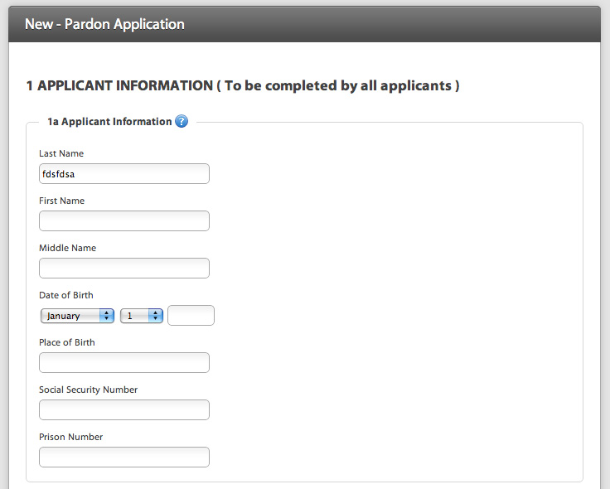
Task: Click the blue help question mark icon
Action: pos(182,122)
